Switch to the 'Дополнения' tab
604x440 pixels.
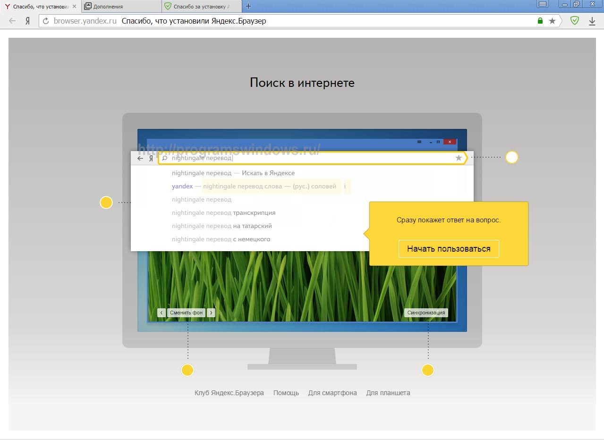(x=121, y=7)
